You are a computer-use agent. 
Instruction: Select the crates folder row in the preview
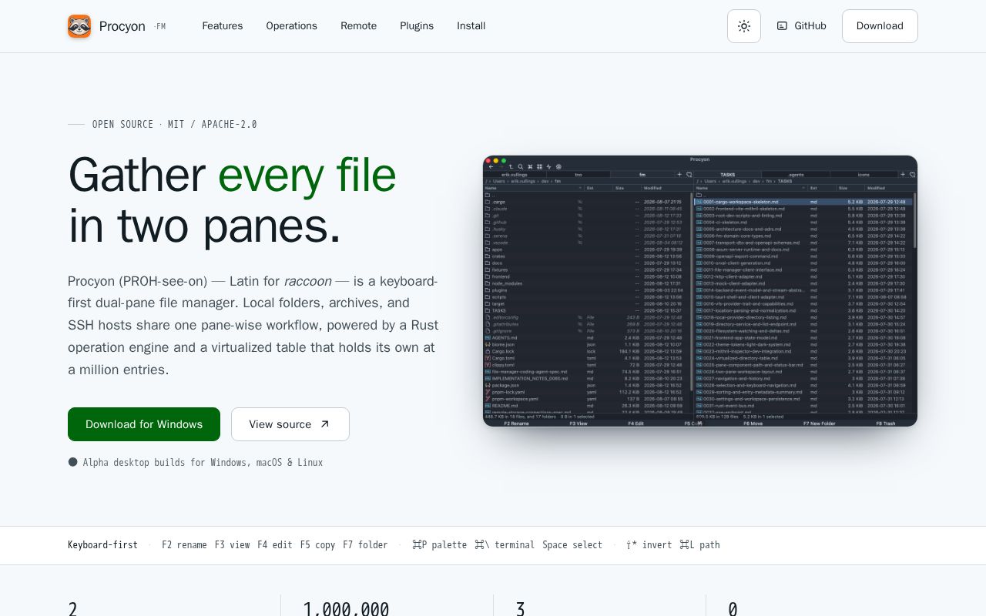coord(588,256)
